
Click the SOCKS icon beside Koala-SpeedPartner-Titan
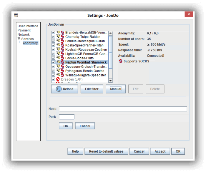pos(62,45)
